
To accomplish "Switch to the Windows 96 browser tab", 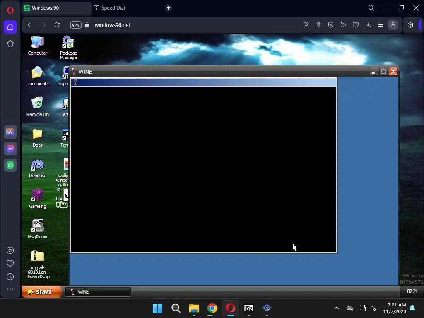I will point(56,8).
